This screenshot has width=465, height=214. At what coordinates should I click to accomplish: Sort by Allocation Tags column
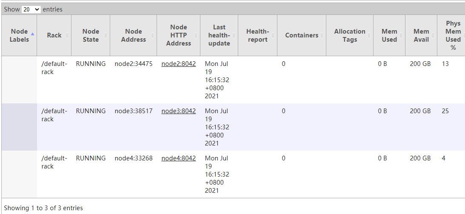click(350, 35)
